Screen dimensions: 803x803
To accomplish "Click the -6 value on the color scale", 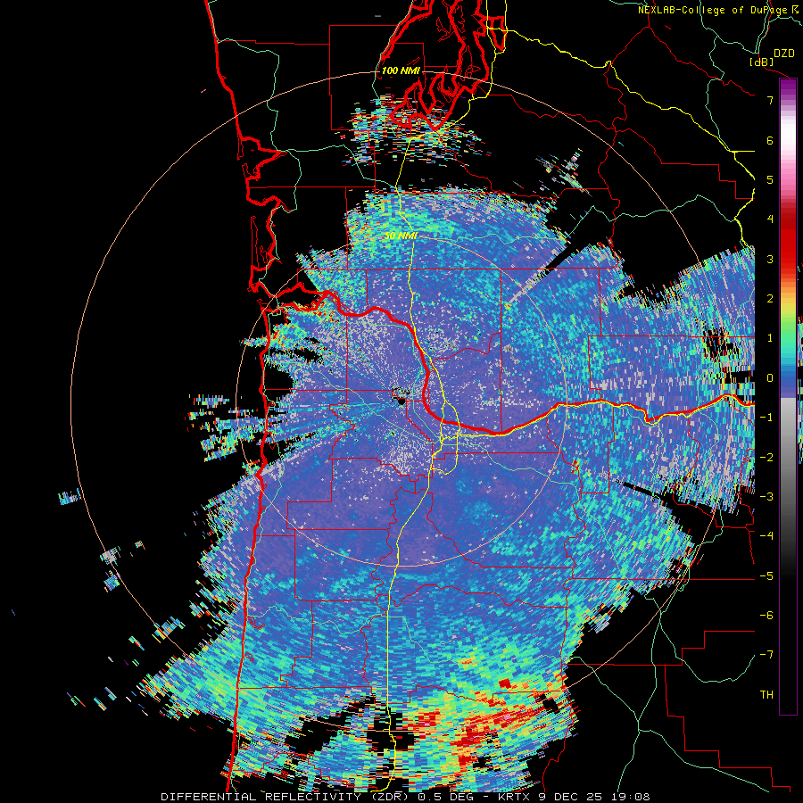I will [766, 615].
